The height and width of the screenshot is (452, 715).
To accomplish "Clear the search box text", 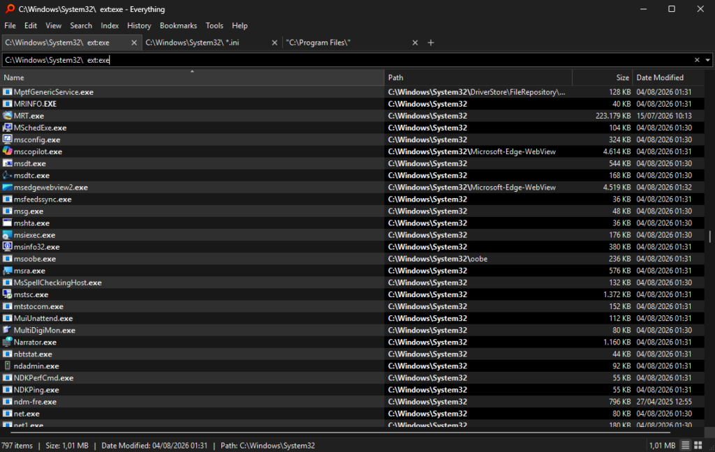I will coord(697,60).
